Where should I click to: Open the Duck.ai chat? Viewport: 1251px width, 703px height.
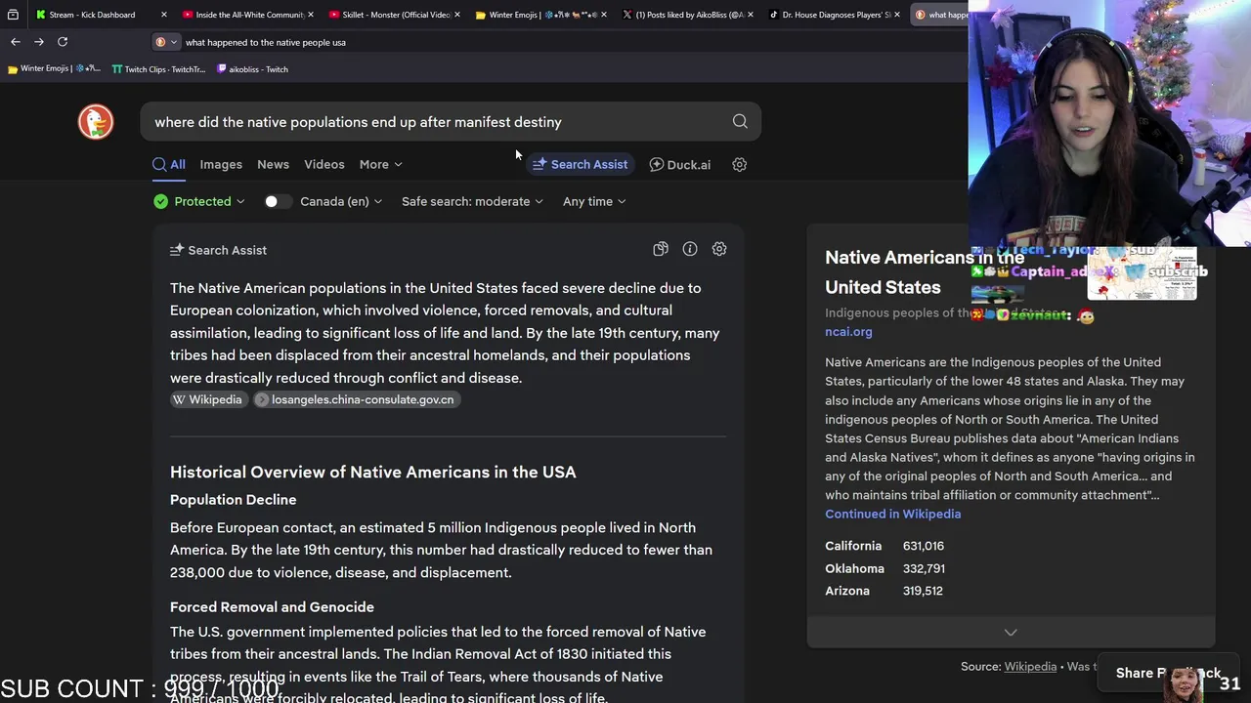click(x=680, y=165)
